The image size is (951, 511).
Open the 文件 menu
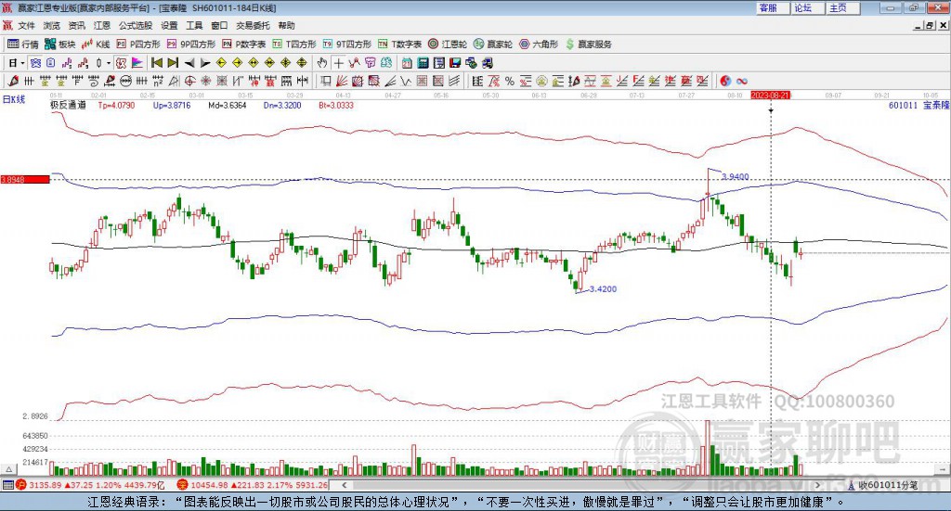(27, 25)
